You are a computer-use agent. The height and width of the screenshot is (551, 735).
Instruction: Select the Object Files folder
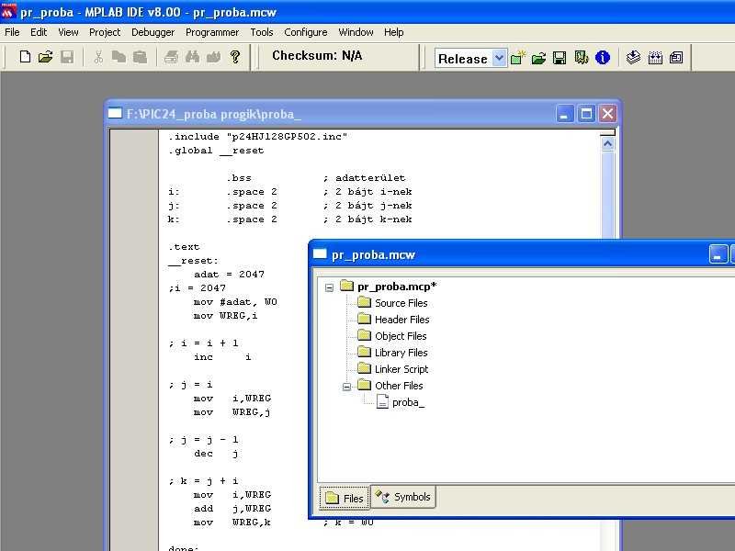401,336
